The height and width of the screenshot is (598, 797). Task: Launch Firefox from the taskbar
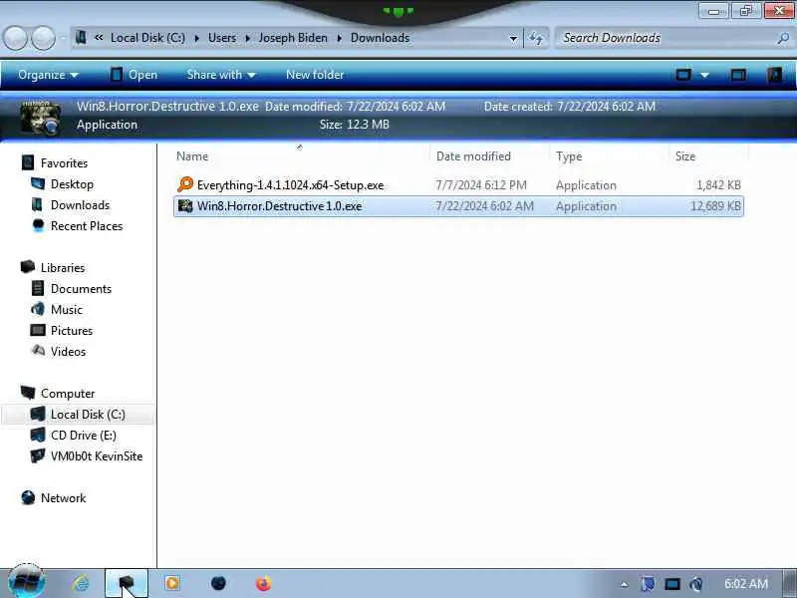tap(263, 583)
